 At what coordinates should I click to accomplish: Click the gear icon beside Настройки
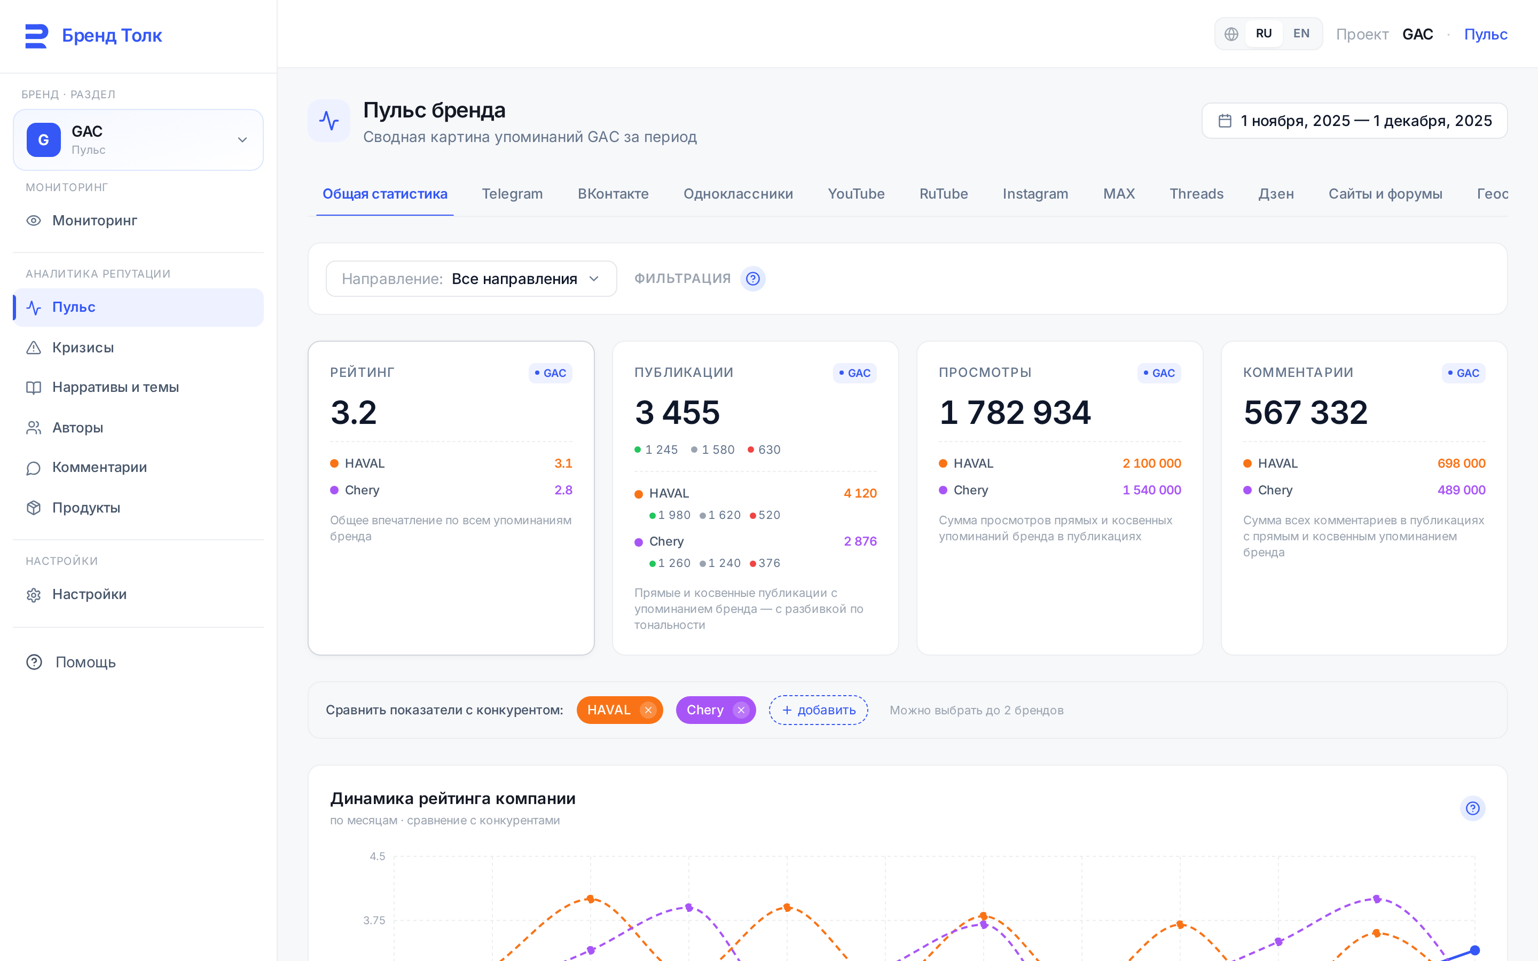pos(34,595)
